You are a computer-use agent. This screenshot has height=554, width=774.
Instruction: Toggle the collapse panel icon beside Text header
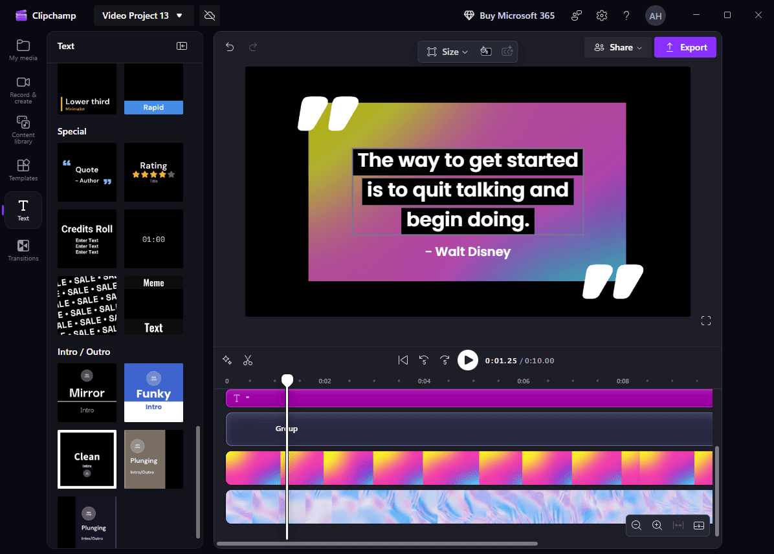pyautogui.click(x=182, y=46)
